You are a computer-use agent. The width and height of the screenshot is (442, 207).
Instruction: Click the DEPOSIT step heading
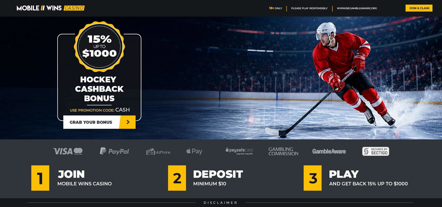(x=218, y=174)
